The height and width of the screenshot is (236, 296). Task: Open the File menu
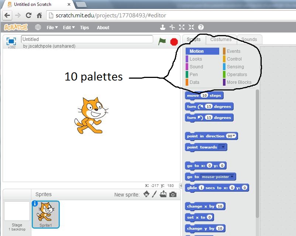(52, 28)
